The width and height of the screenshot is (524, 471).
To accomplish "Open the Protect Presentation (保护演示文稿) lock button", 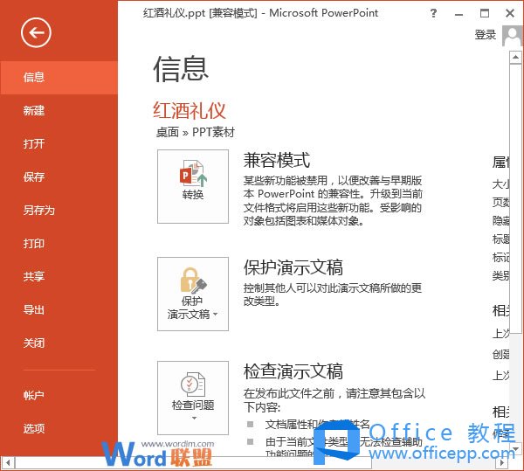I will tap(193, 294).
